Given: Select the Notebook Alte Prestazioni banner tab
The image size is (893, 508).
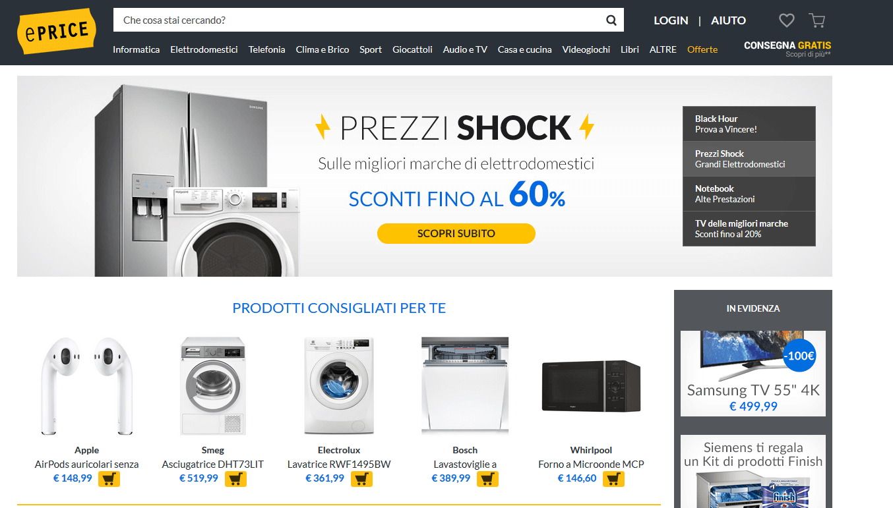Looking at the screenshot, I should click(749, 194).
